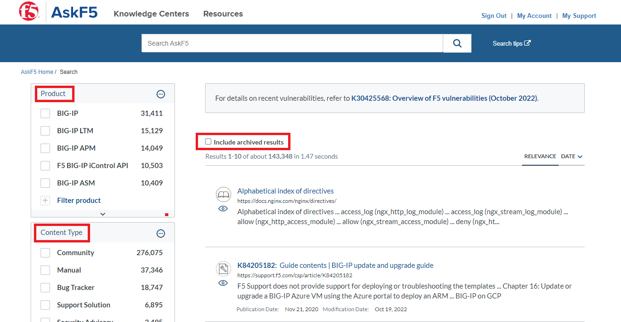Open the Resources menu
This screenshot has width=621, height=322.
tap(223, 14)
